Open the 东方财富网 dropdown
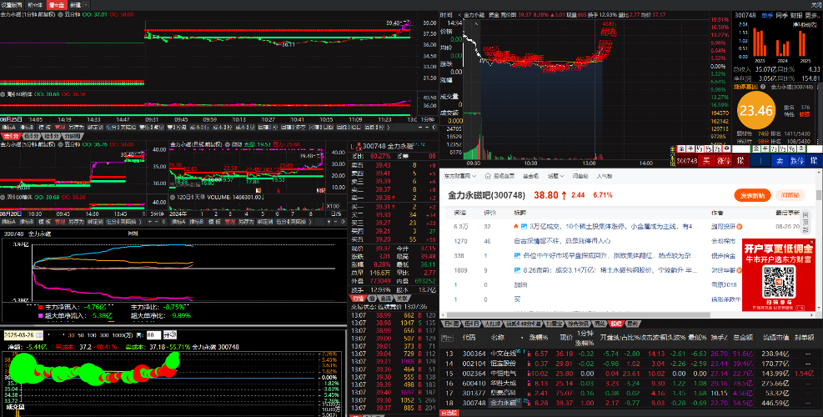 pyautogui.click(x=460, y=176)
